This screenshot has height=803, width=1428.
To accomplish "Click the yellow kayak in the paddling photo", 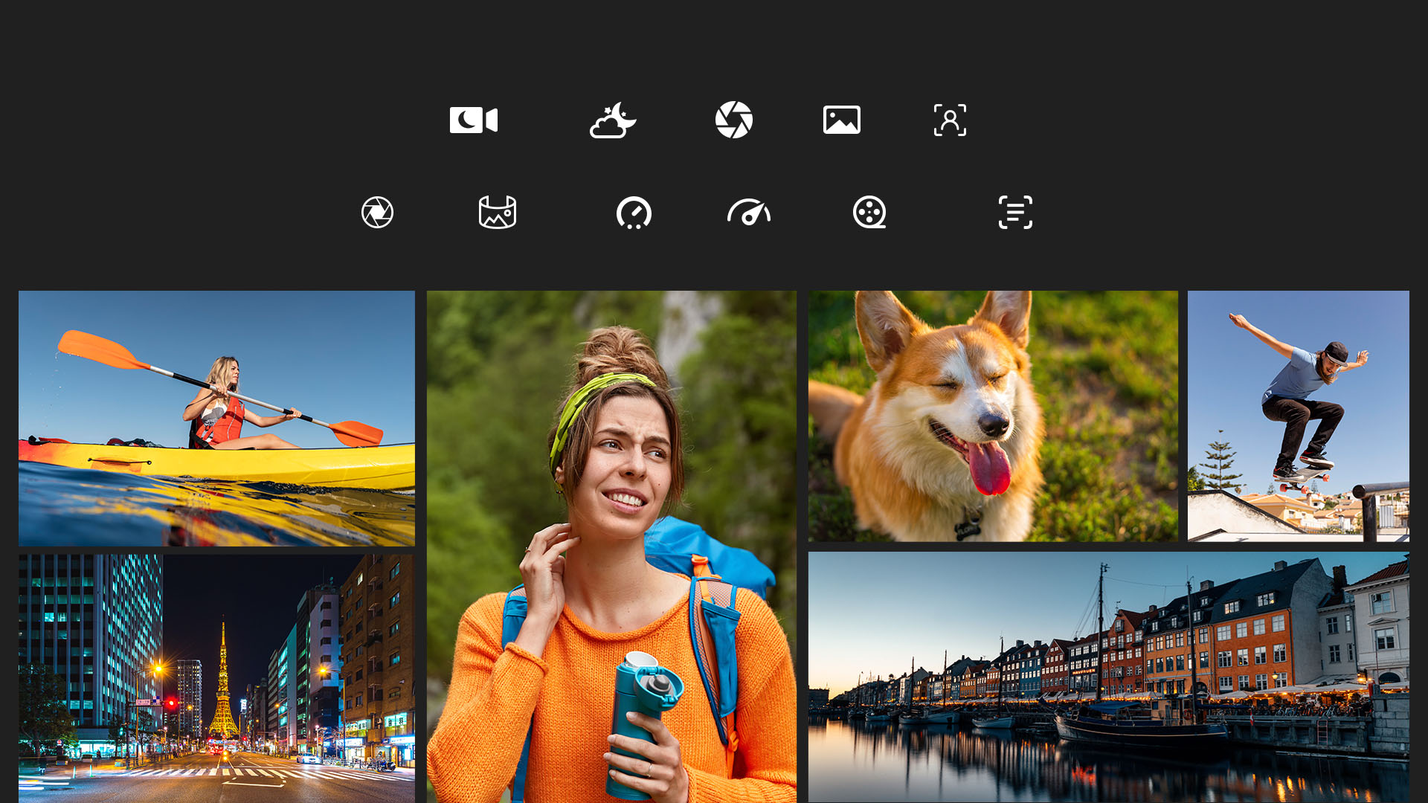I will 223,462.
